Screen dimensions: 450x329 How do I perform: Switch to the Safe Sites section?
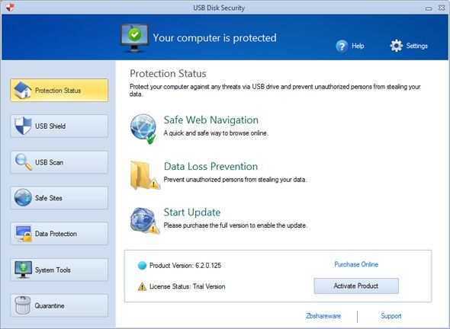[x=59, y=198]
